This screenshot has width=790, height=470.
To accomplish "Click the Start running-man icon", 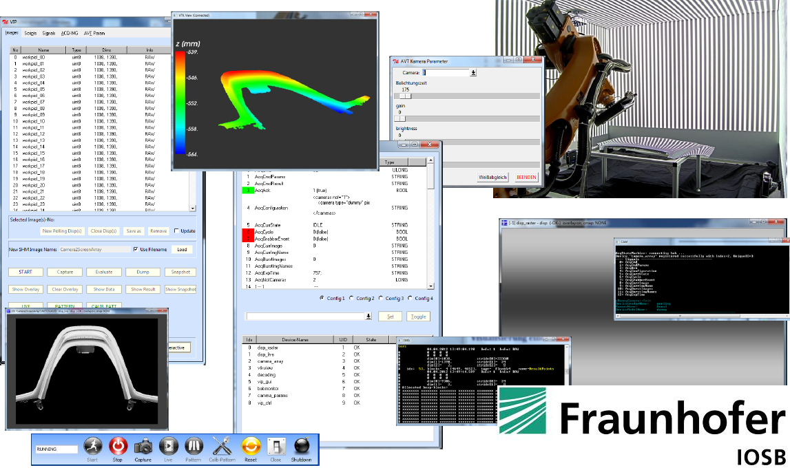I will pyautogui.click(x=92, y=446).
